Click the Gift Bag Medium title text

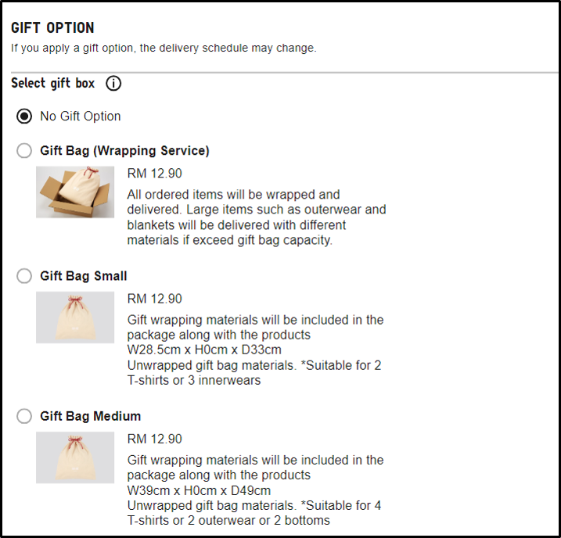[x=91, y=416]
